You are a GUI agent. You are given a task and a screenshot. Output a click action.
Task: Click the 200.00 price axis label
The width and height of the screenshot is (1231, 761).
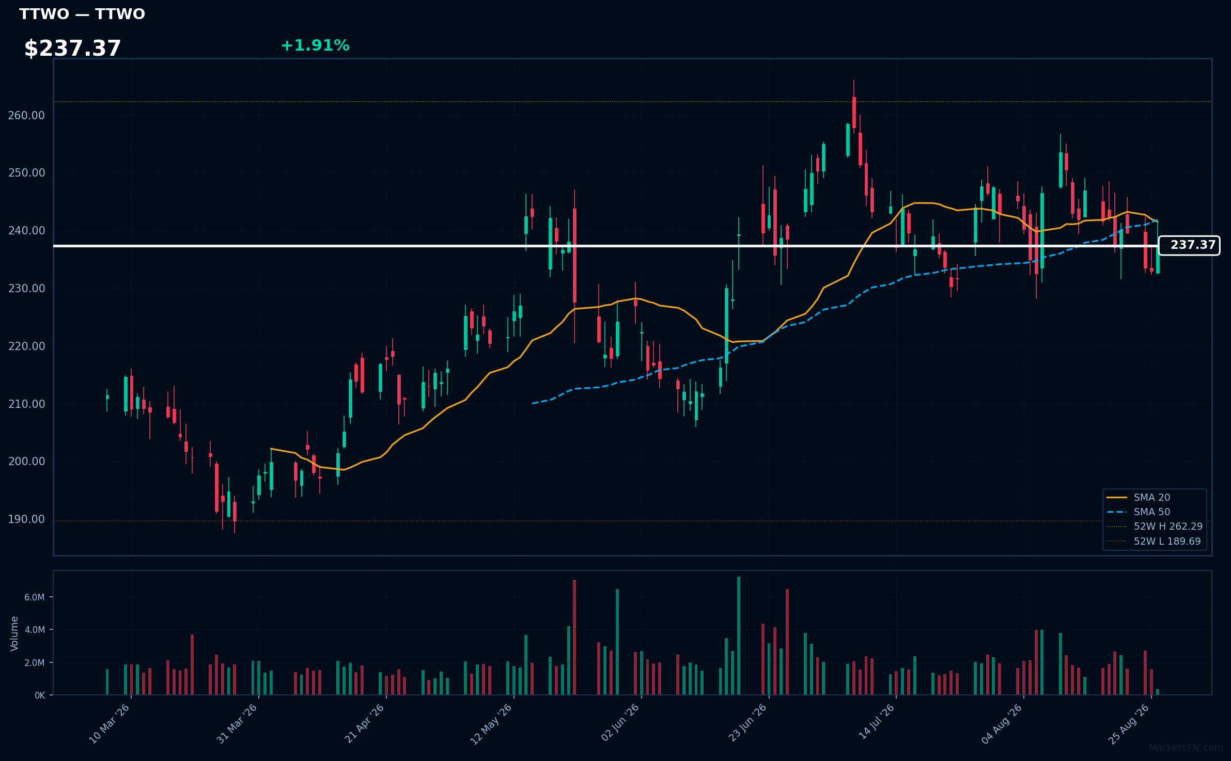click(26, 461)
